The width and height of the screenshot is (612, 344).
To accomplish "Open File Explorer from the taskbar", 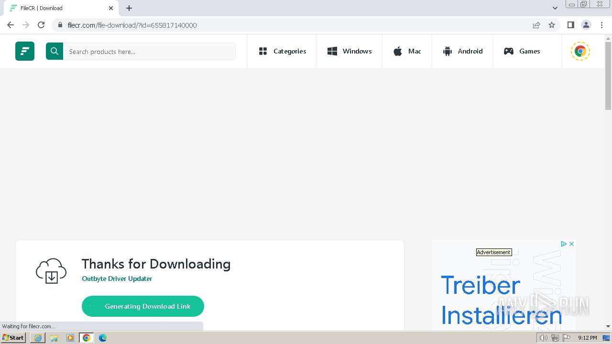I will (54, 338).
